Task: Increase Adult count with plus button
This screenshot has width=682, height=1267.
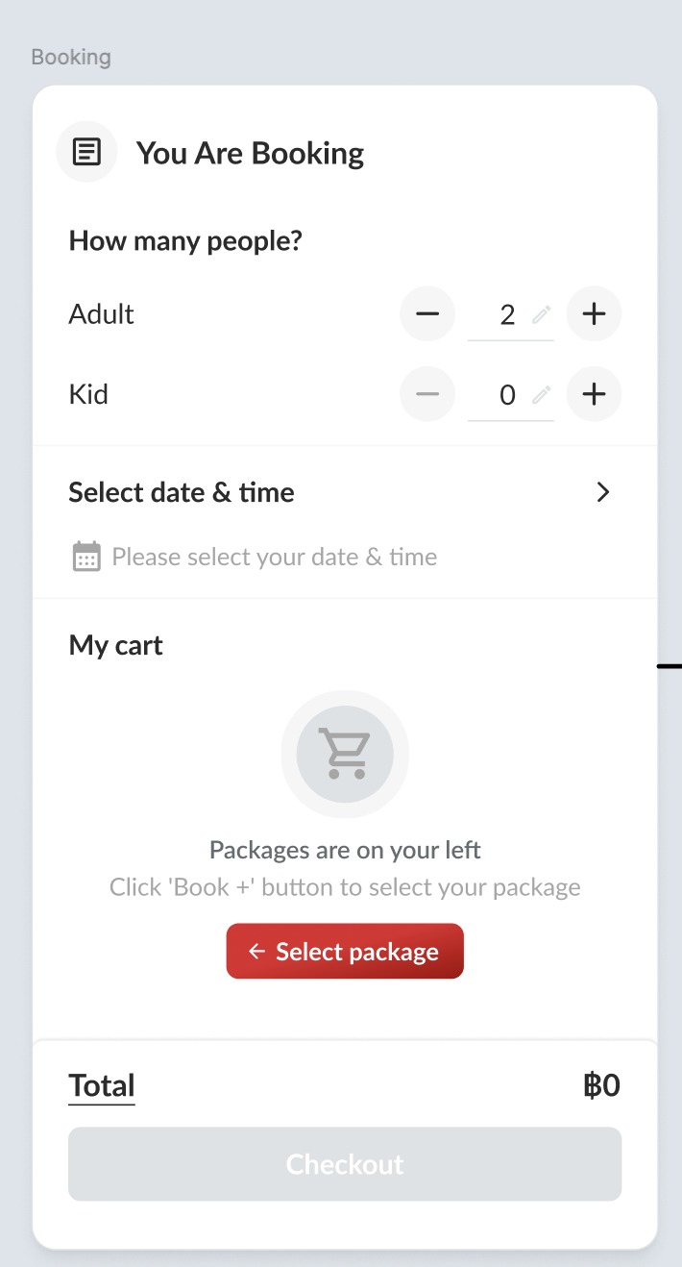Action: coord(595,314)
